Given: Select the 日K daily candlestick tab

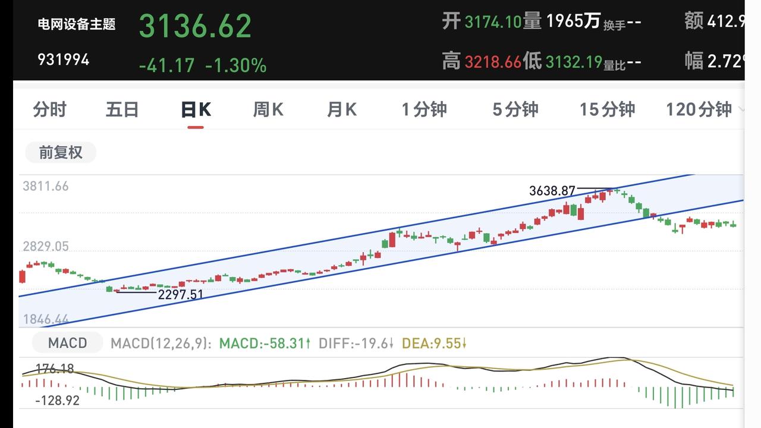Looking at the screenshot, I should 196,109.
